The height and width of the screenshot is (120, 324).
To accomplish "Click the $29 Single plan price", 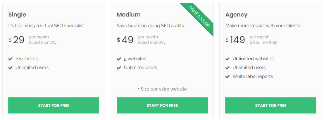I will tap(17, 40).
